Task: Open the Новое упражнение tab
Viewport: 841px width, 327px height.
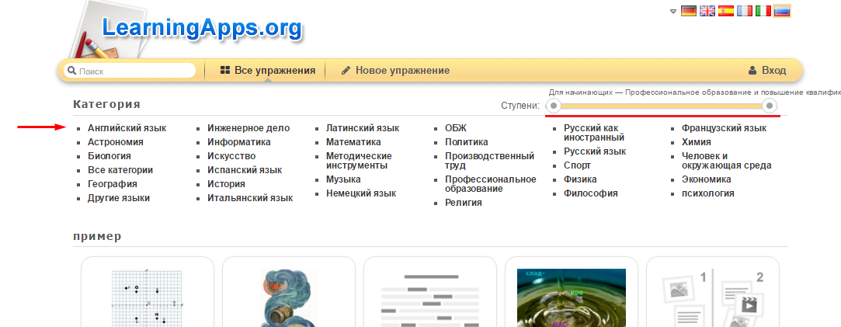Action: [395, 71]
